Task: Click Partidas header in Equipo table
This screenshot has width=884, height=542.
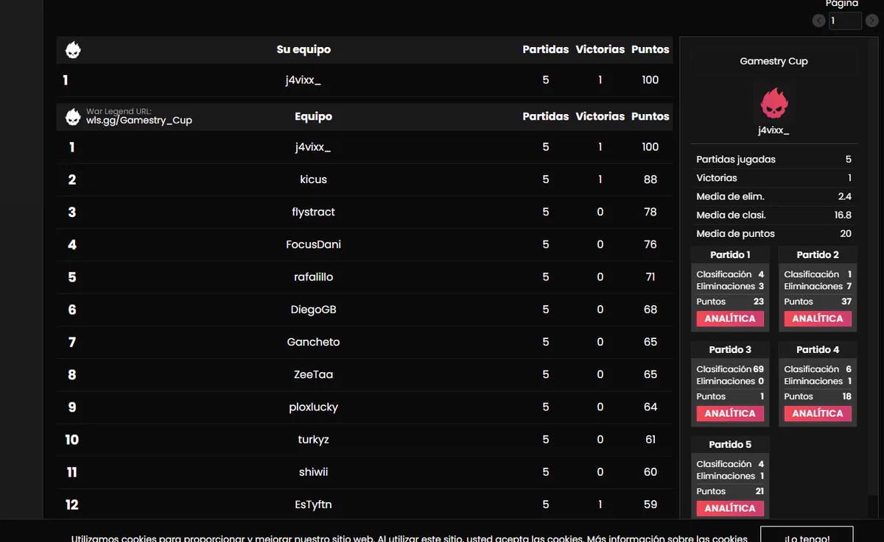Action: (x=546, y=116)
